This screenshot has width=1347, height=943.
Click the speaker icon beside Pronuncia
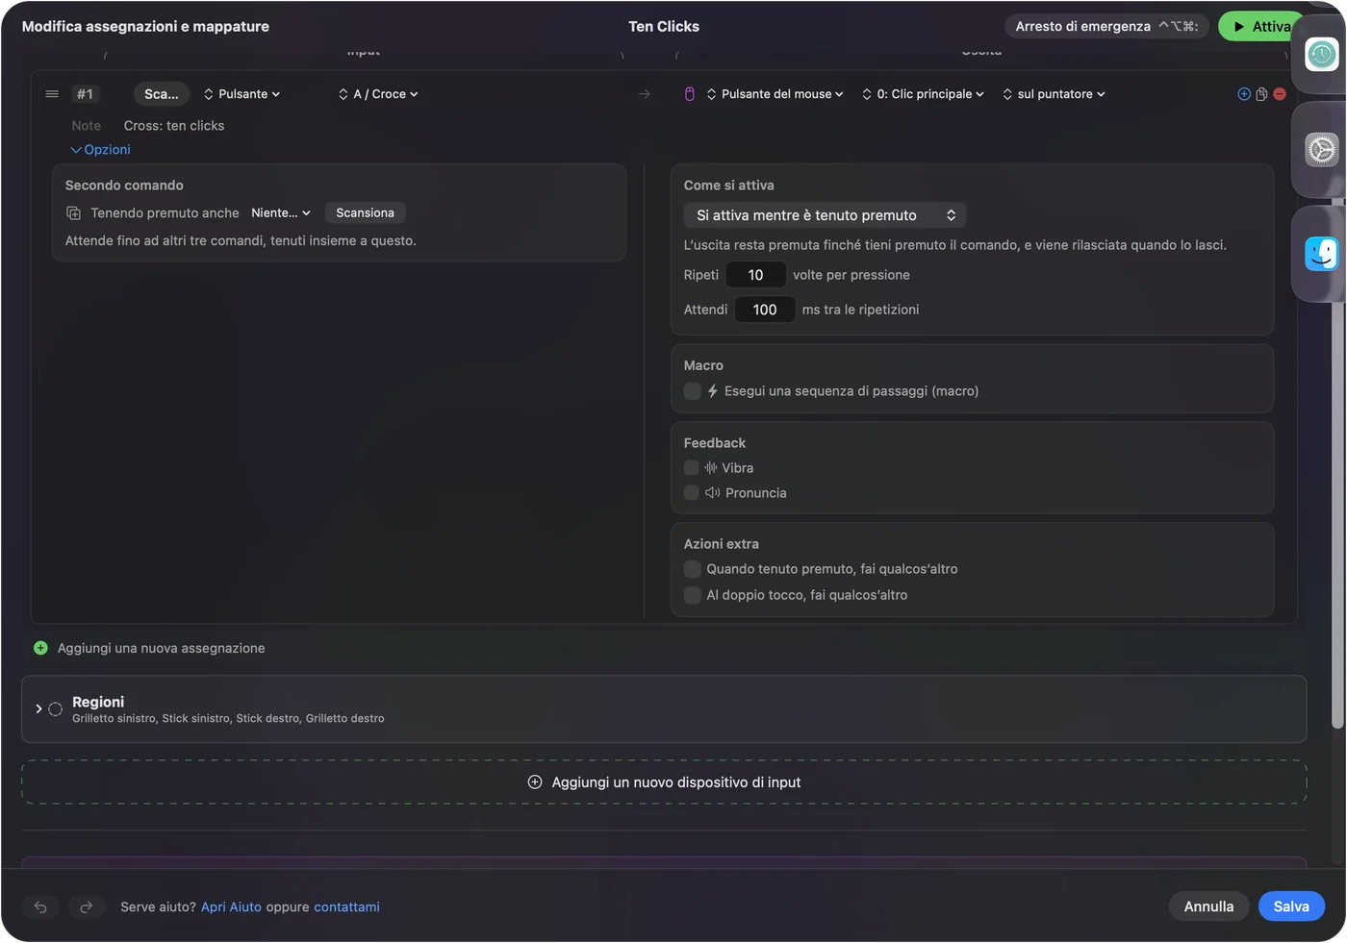[713, 493]
